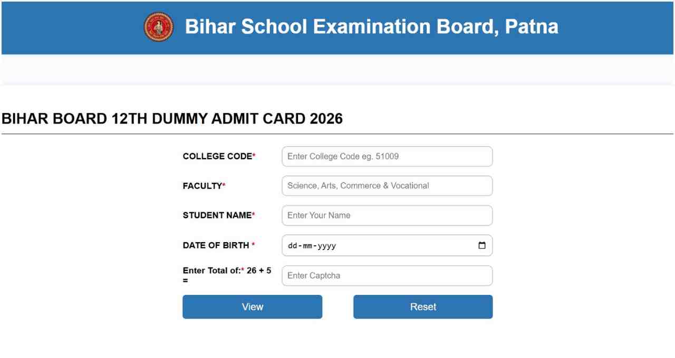Open the date of birth calendar picker
The width and height of the screenshot is (675, 358).
pos(481,245)
